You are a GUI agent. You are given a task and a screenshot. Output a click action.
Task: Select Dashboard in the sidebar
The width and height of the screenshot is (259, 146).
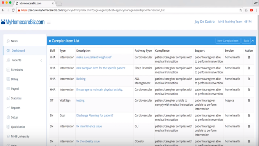[18, 51]
